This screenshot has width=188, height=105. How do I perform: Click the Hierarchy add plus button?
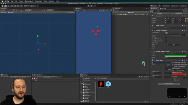coord(114,10)
